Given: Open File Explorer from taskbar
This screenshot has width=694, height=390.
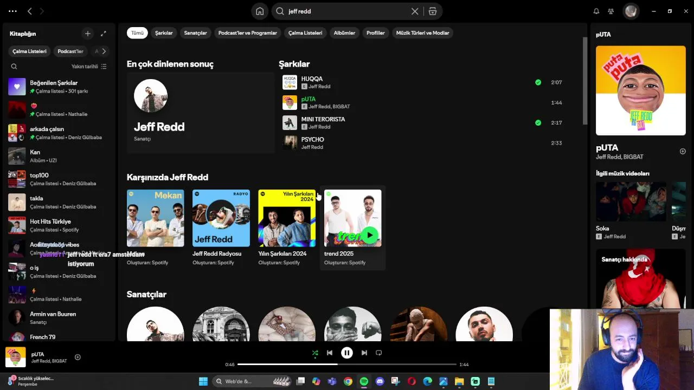Looking at the screenshot, I should (459, 381).
